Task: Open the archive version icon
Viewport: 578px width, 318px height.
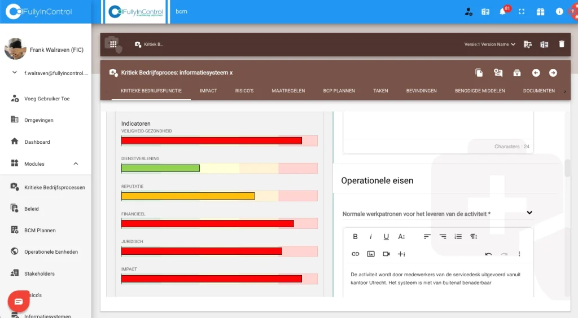Action: tap(517, 73)
